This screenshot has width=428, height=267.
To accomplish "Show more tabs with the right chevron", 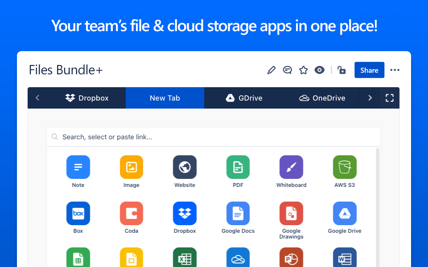I will [x=370, y=98].
